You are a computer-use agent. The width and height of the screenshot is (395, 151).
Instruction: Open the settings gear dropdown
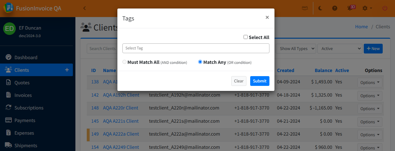coord(367,8)
